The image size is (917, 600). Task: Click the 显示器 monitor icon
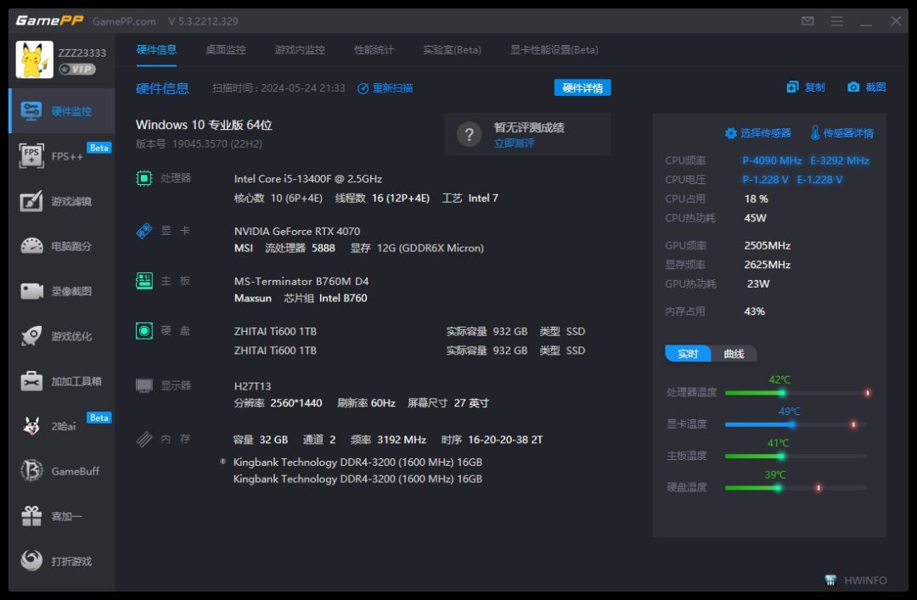[143, 385]
